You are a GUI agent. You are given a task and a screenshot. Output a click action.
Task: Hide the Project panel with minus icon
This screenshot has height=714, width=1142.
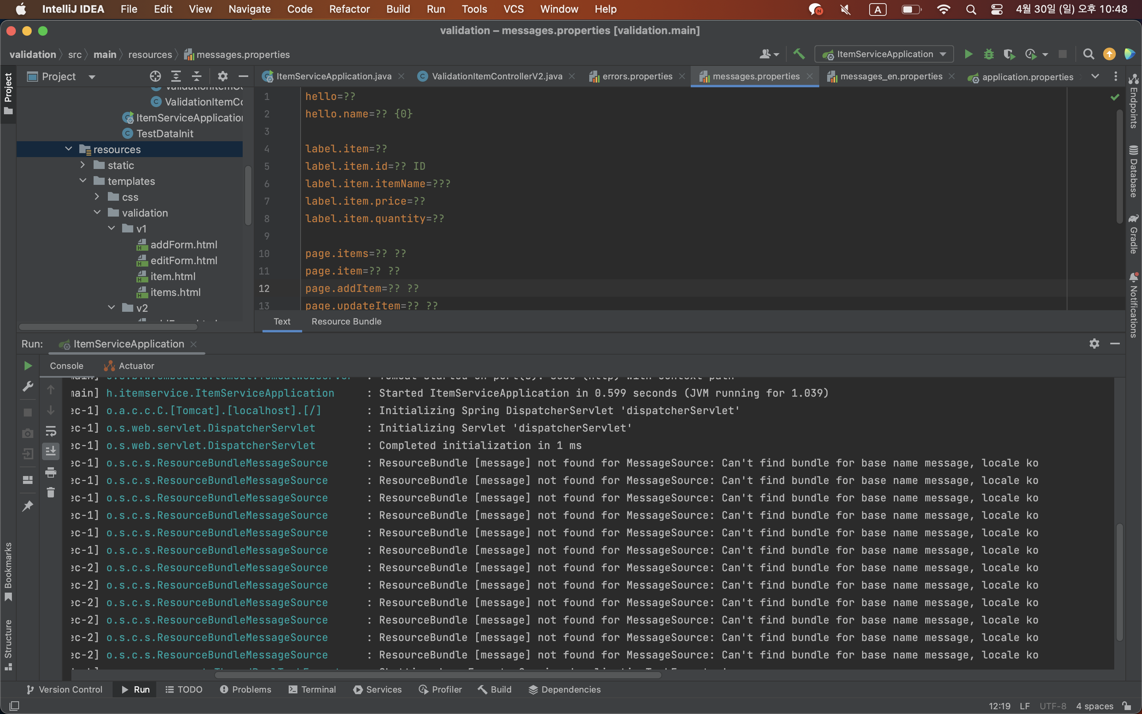[243, 77]
